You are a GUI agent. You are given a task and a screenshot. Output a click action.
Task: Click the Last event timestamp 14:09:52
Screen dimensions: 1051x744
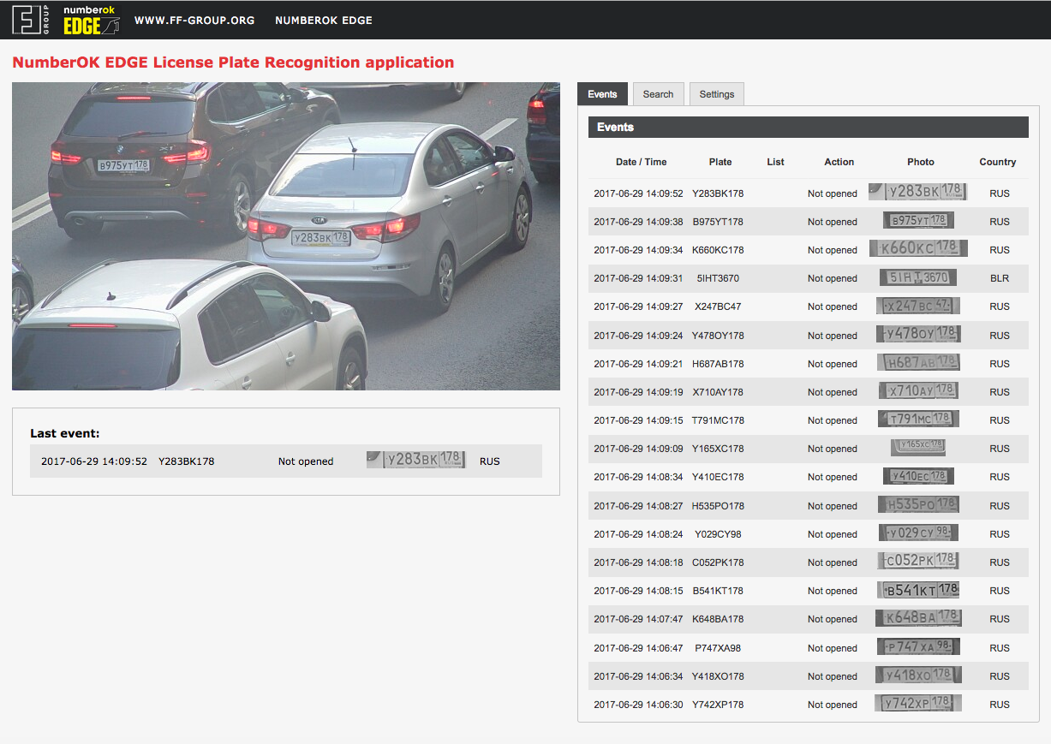tap(94, 461)
